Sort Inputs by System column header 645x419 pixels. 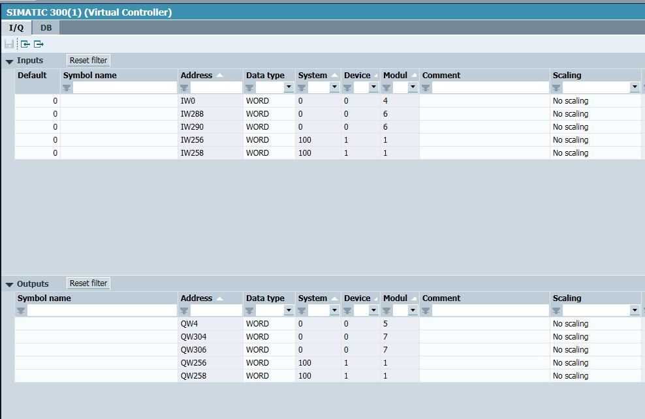[317, 75]
